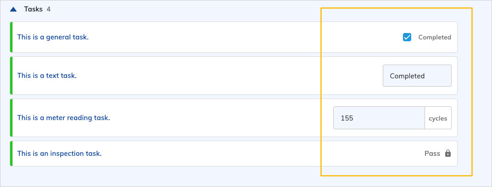Click the text task's green status bar
The image size is (492, 187).
tap(11, 76)
